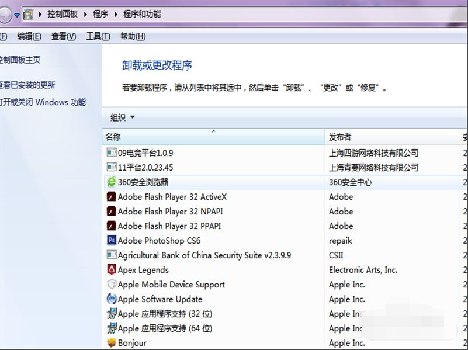Screen dimensions: 468x350
Task: Open the 帮助(H) menu
Action: 133,36
